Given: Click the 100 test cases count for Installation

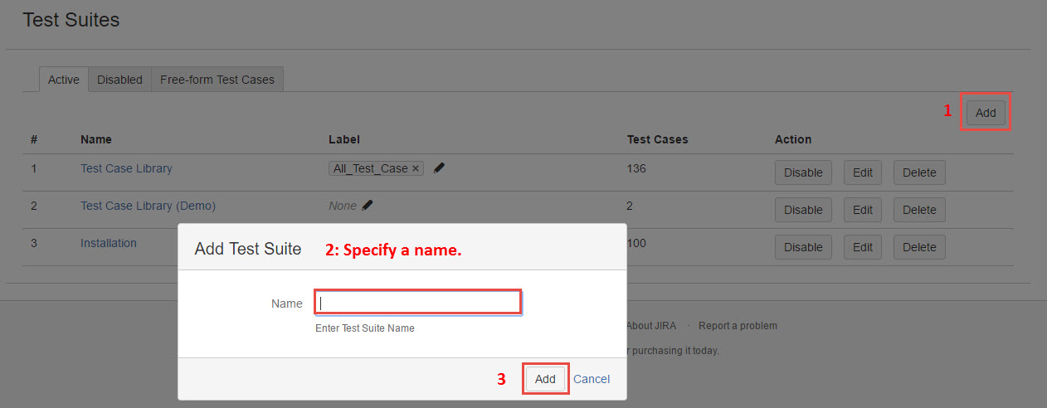Looking at the screenshot, I should (x=637, y=243).
